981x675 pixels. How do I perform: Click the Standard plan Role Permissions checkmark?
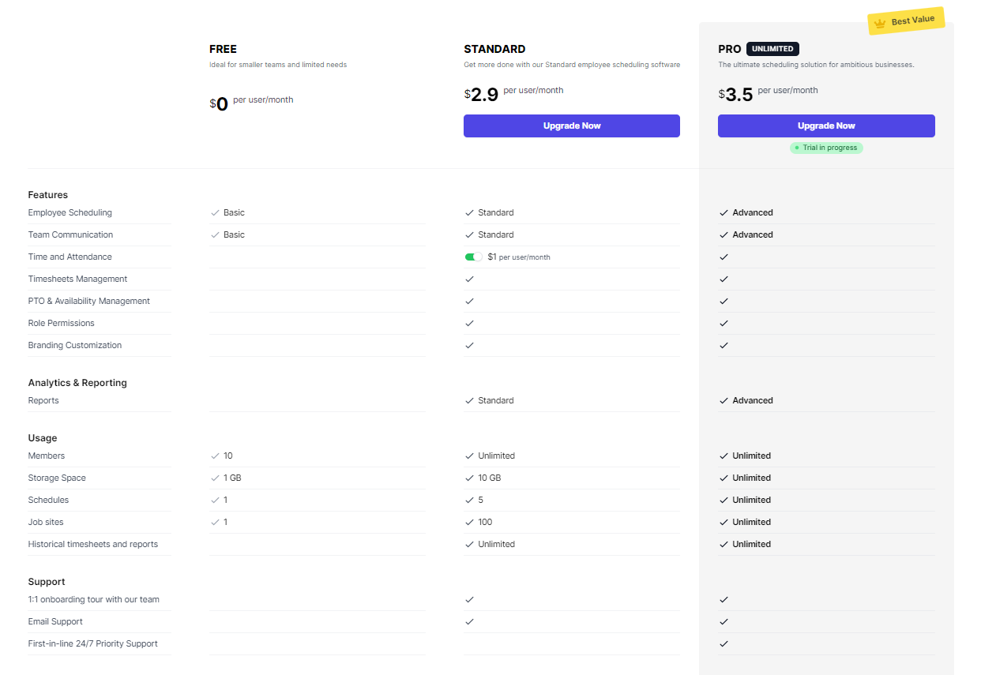(470, 323)
